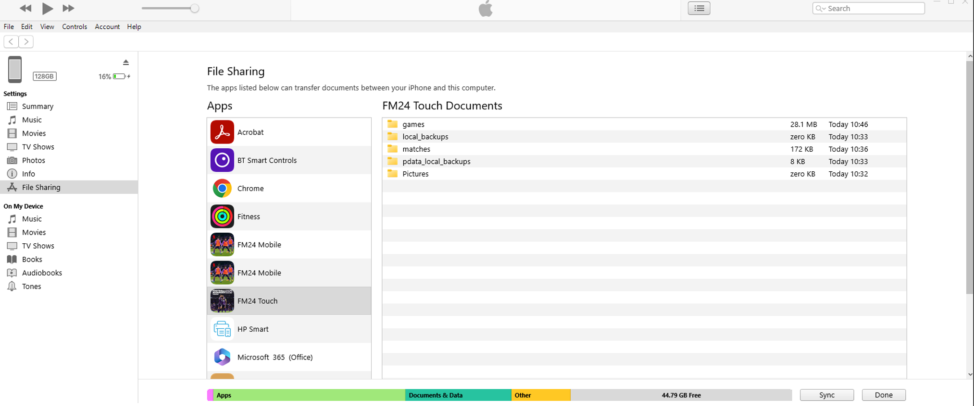Click the Sync button
The image size is (974, 406).
click(x=826, y=395)
